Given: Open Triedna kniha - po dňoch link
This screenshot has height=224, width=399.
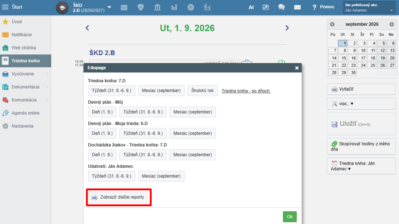Looking at the screenshot, I should coord(246,91).
